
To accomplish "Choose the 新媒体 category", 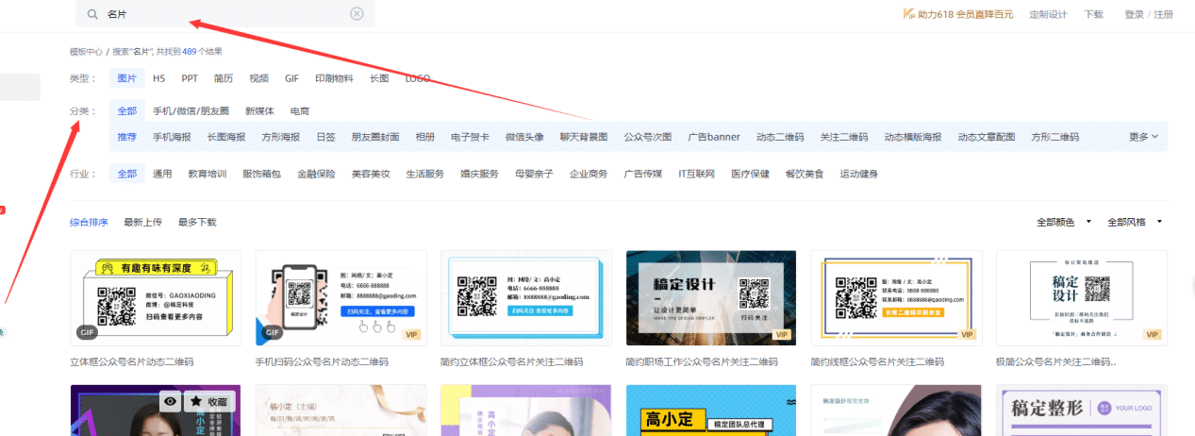I will click(x=259, y=110).
